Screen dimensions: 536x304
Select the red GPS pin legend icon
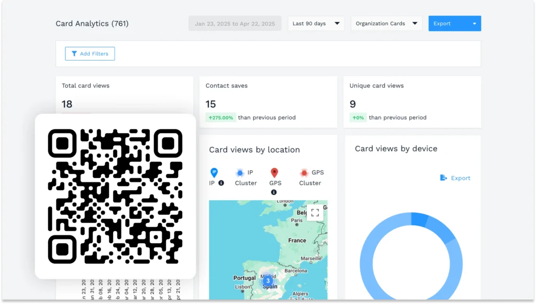point(274,172)
